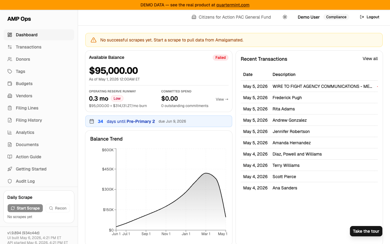Select the Ana Sanders transaction
Viewport: 390px width, 244px height.
coord(309,188)
